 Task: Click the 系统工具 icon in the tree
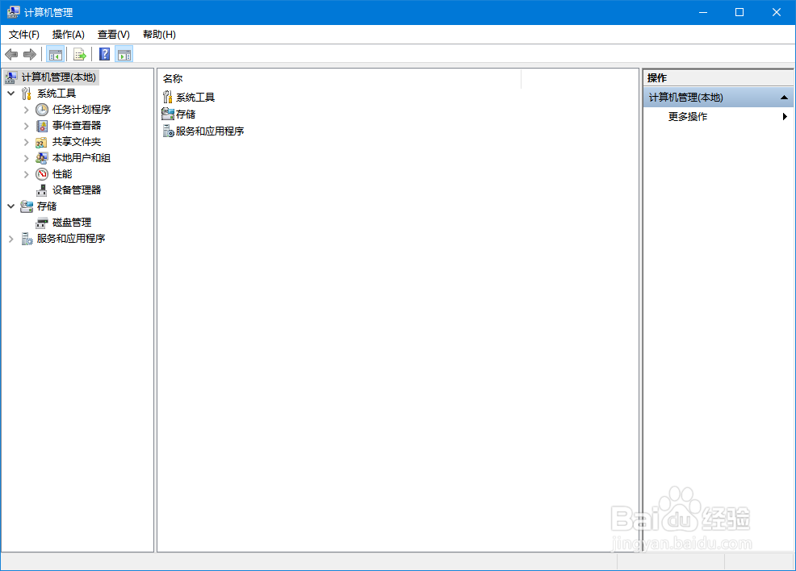click(27, 94)
